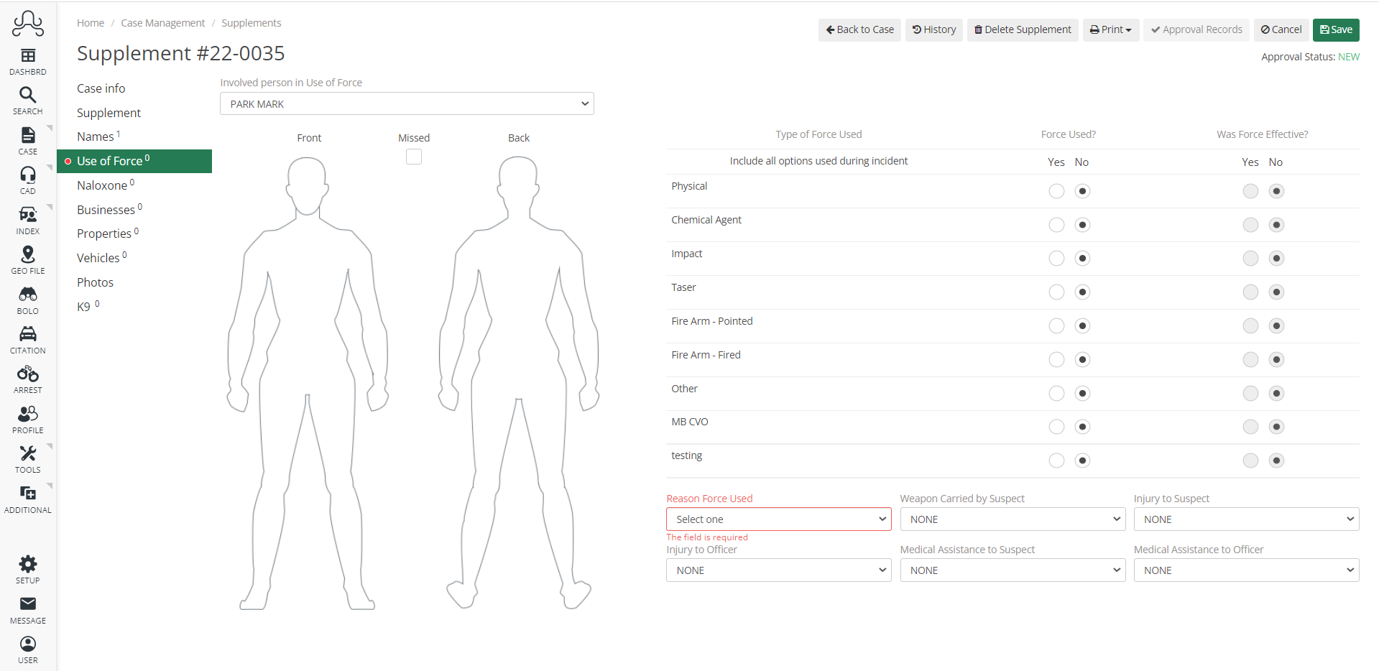Change Injury to Officer from NONE

[778, 570]
